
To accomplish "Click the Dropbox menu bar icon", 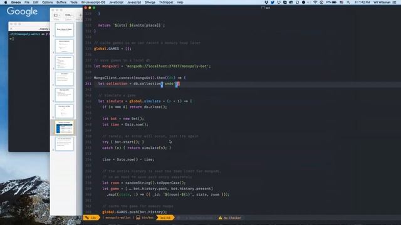I will tap(266, 2).
